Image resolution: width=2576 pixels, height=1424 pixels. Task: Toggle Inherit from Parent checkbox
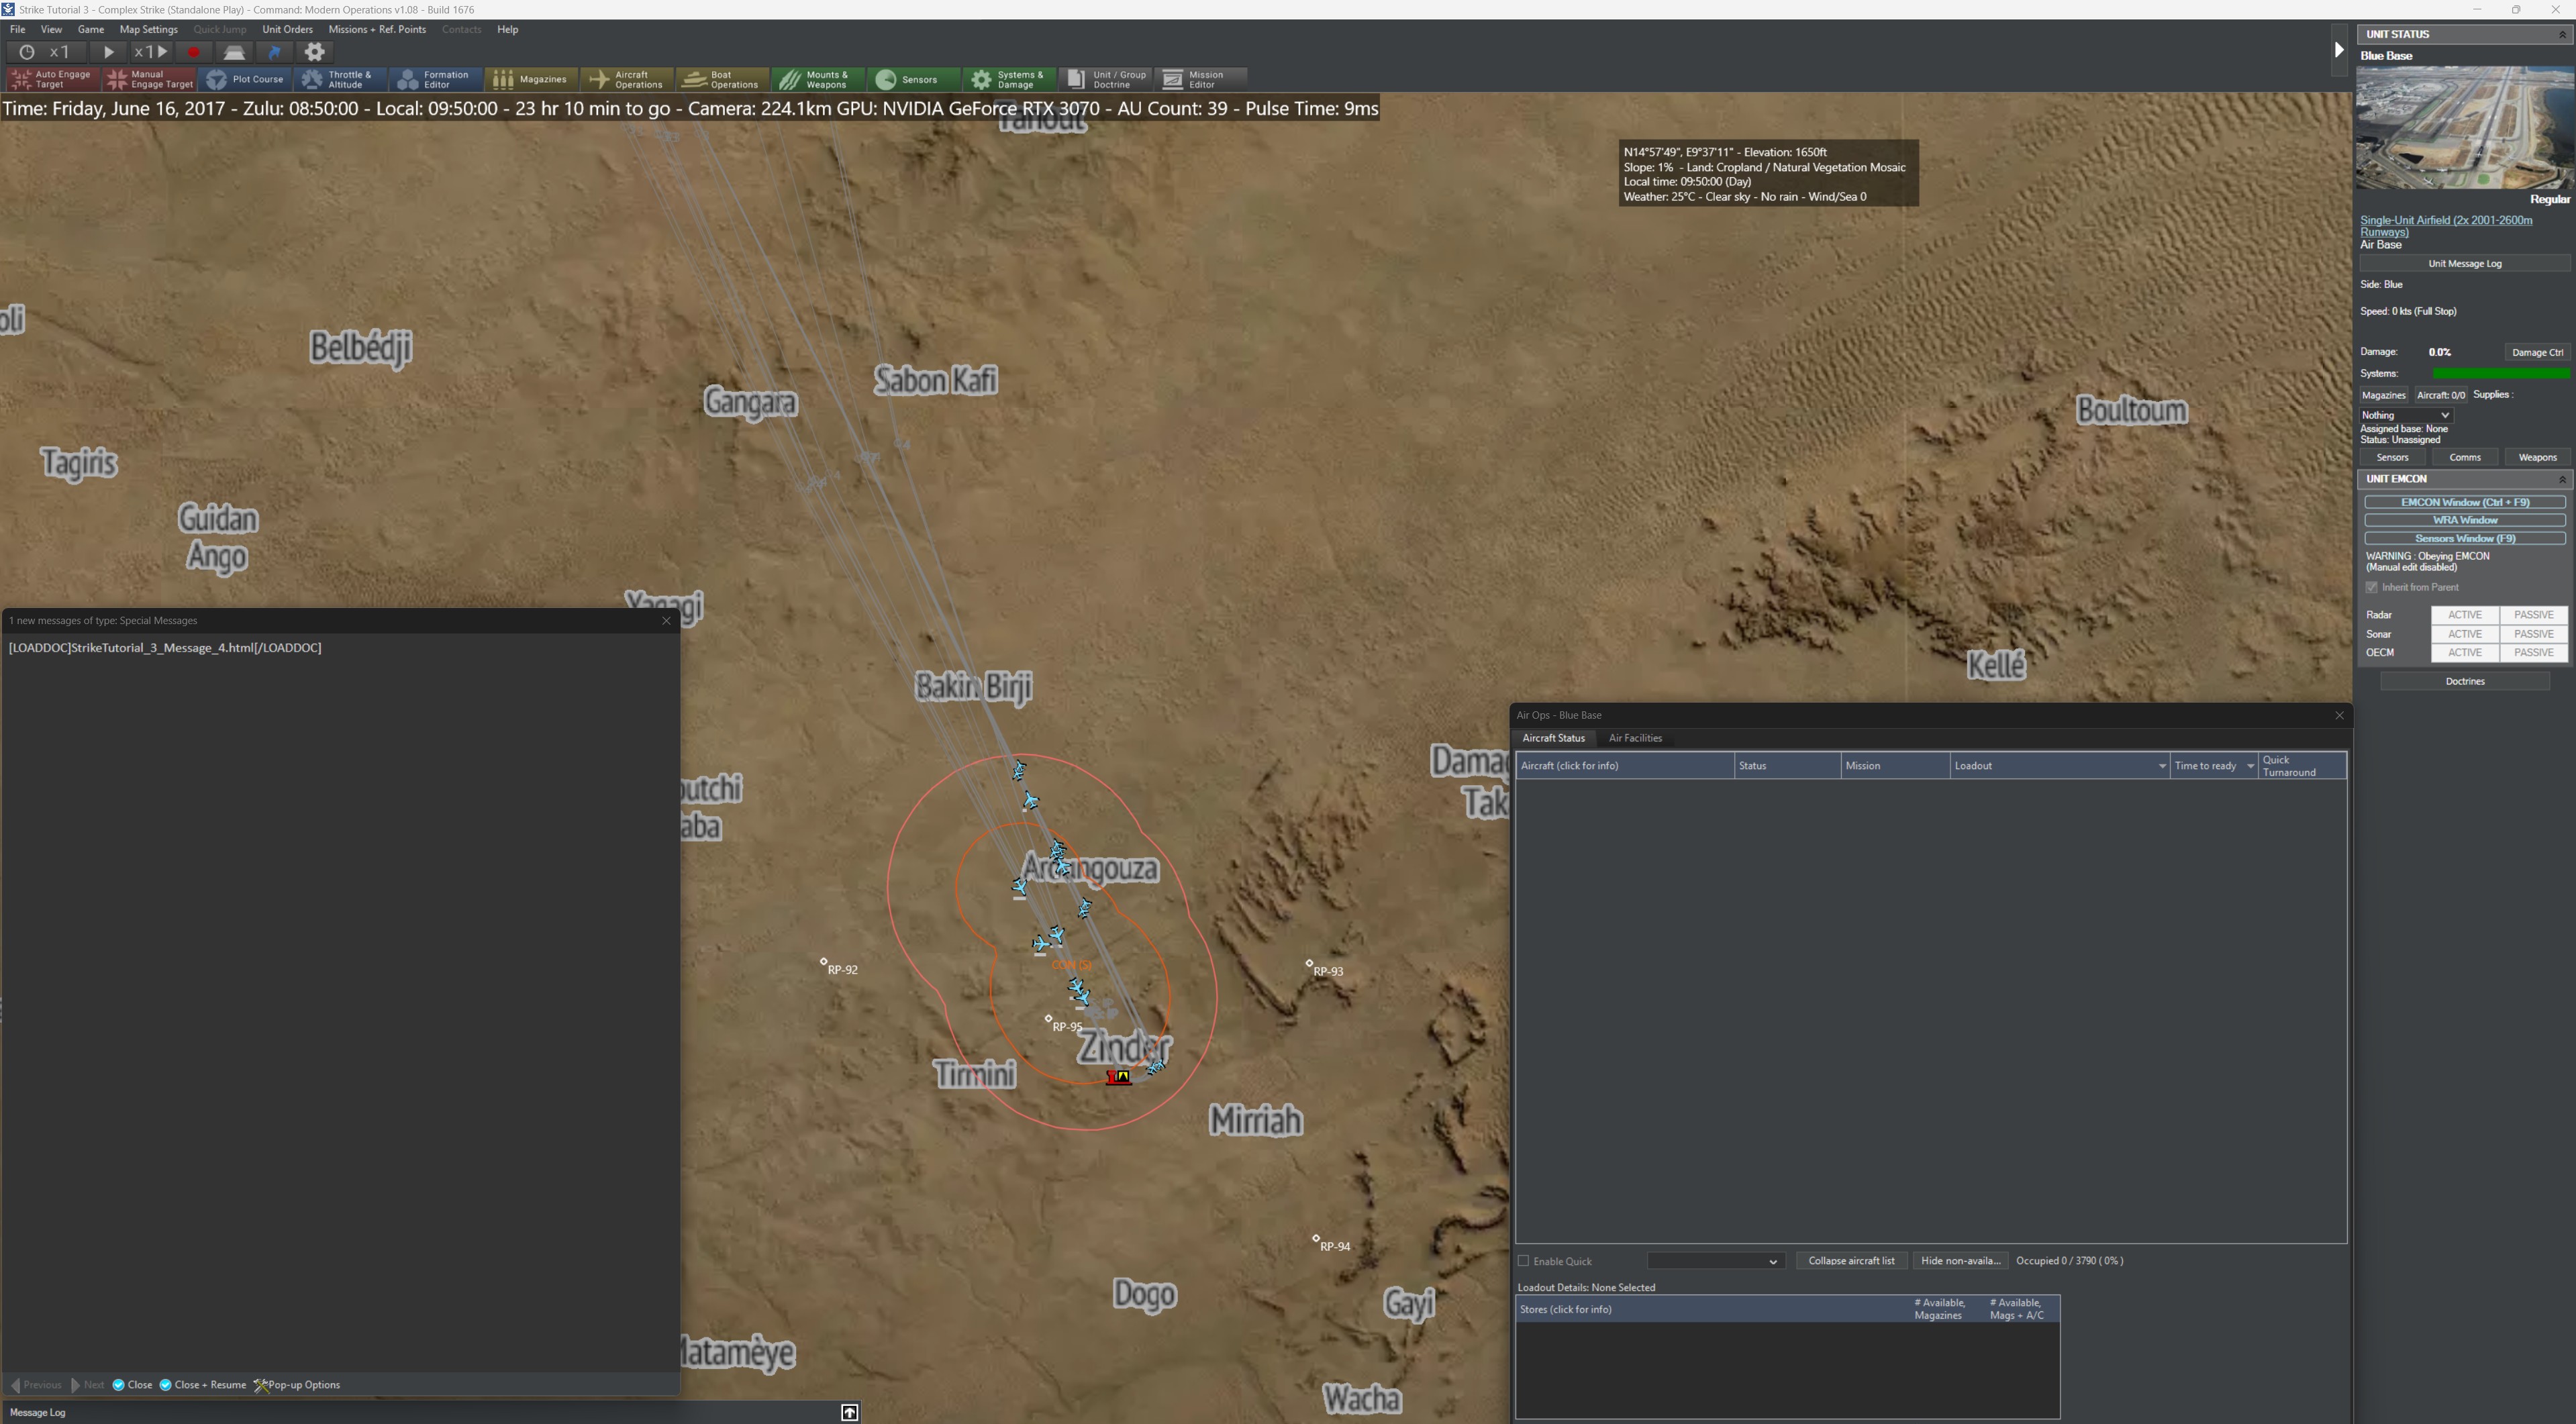tap(2371, 587)
